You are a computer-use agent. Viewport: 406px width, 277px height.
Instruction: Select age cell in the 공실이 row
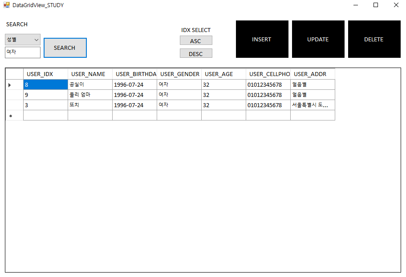pyautogui.click(x=224, y=84)
